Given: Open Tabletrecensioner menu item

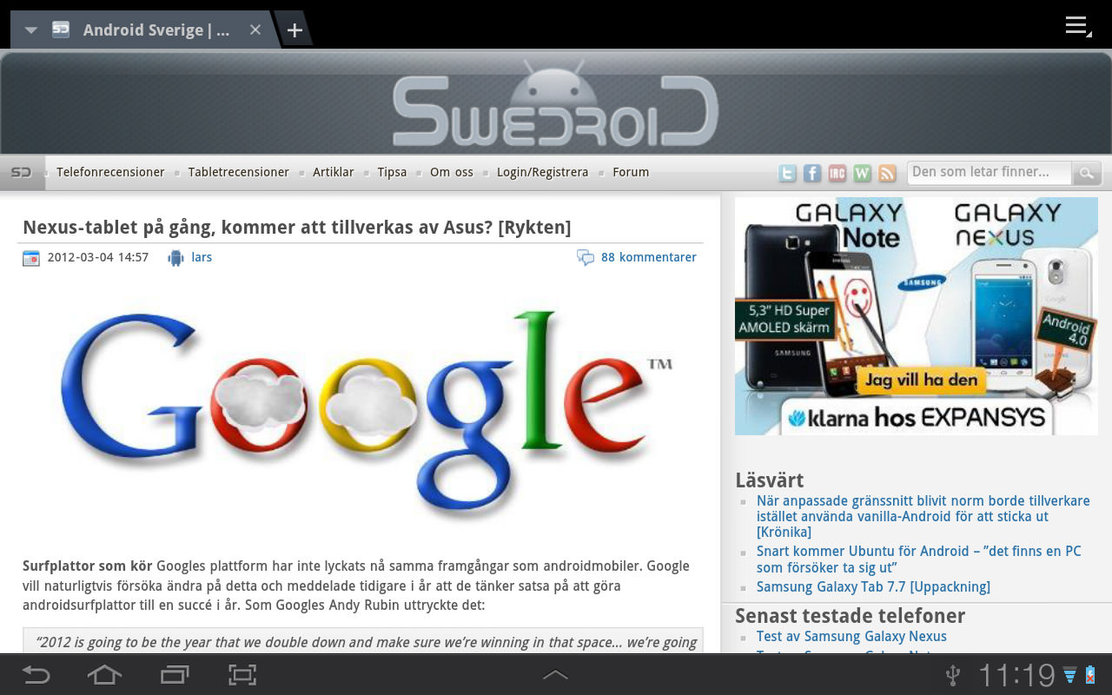Looking at the screenshot, I should [x=238, y=172].
